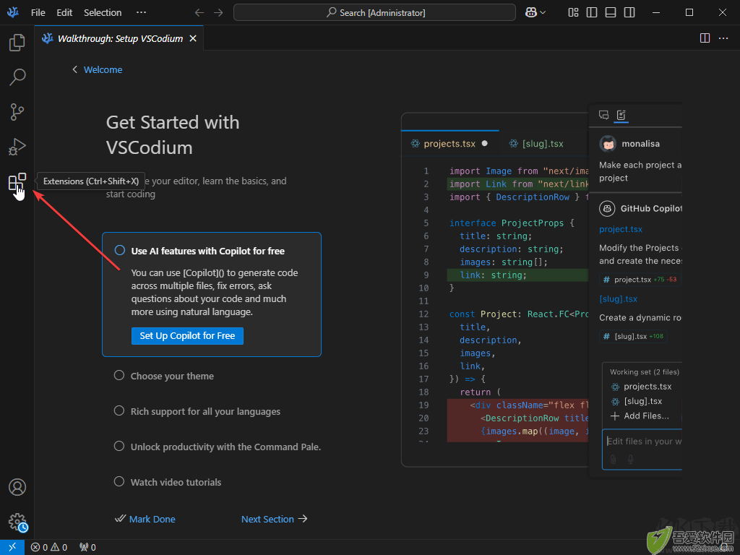Viewport: 740px width, 555px height.
Task: Click the Set Up Copilot for Free button
Action: [187, 335]
